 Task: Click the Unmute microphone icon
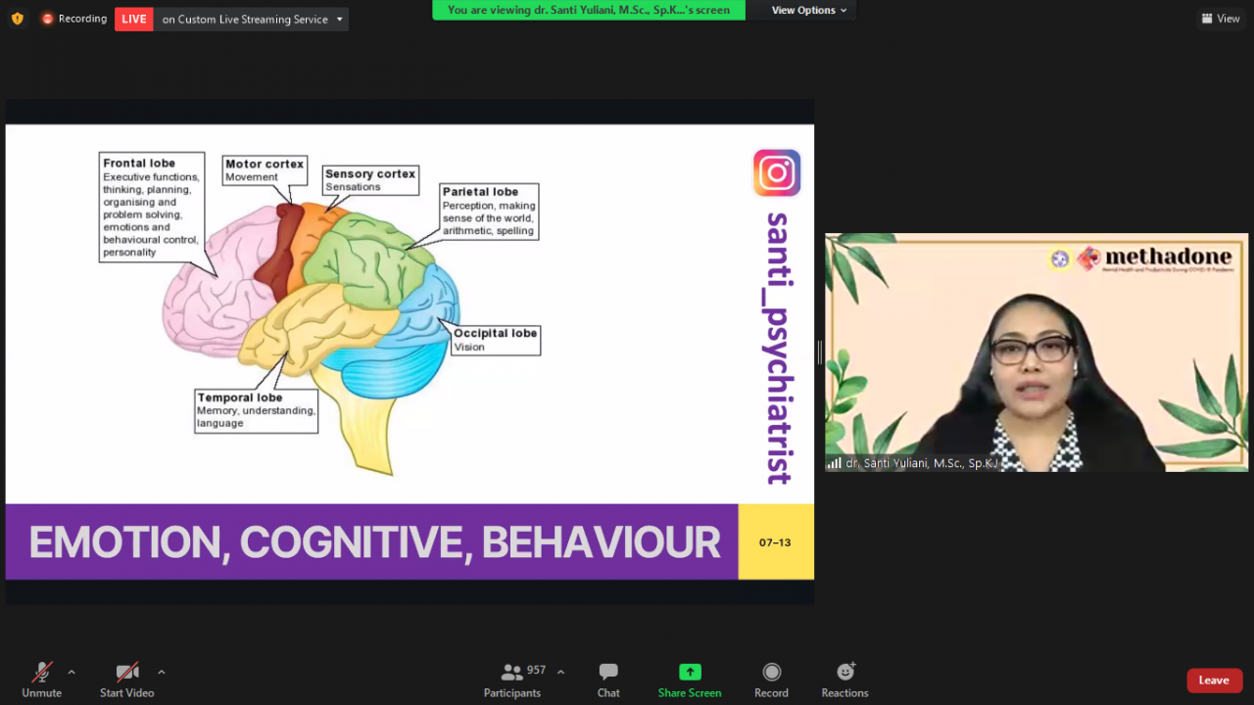(41, 673)
